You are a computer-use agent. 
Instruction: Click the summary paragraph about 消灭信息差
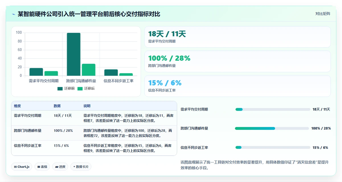pyautogui.click(x=255, y=165)
